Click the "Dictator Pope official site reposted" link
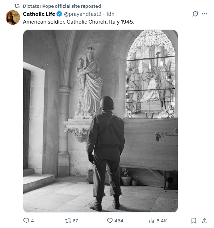 point(61,6)
